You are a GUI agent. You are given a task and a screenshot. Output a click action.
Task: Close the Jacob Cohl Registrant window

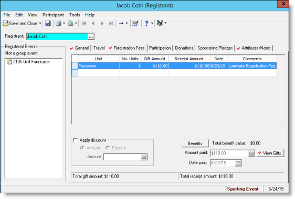point(283,4)
